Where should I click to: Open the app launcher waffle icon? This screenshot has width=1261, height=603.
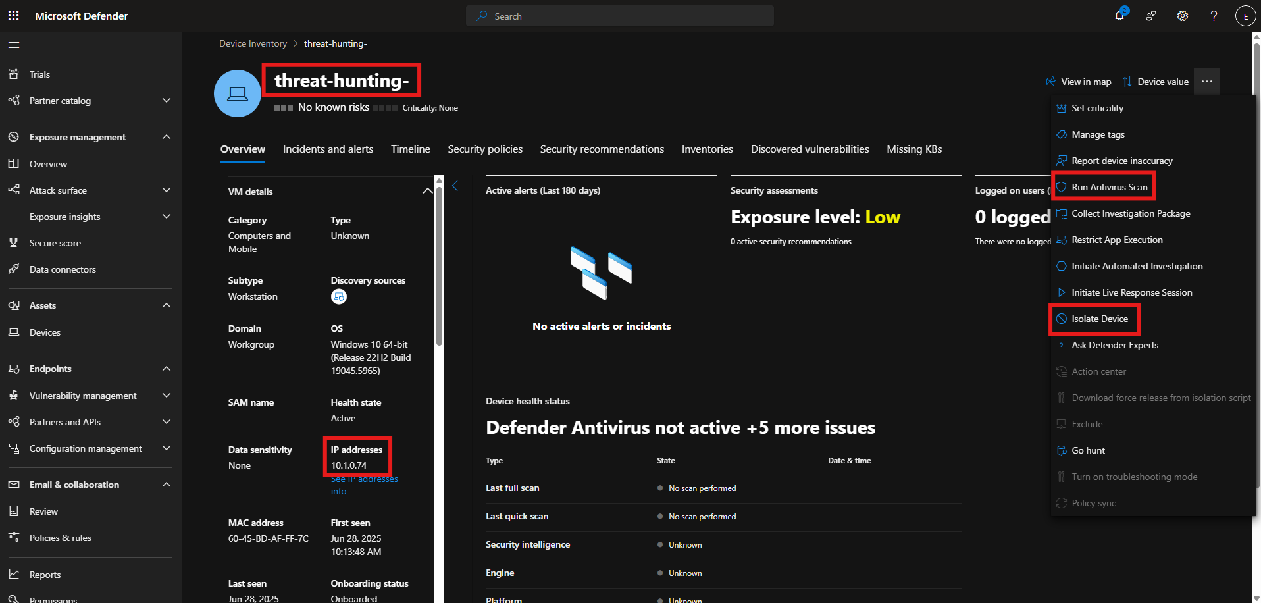13,16
